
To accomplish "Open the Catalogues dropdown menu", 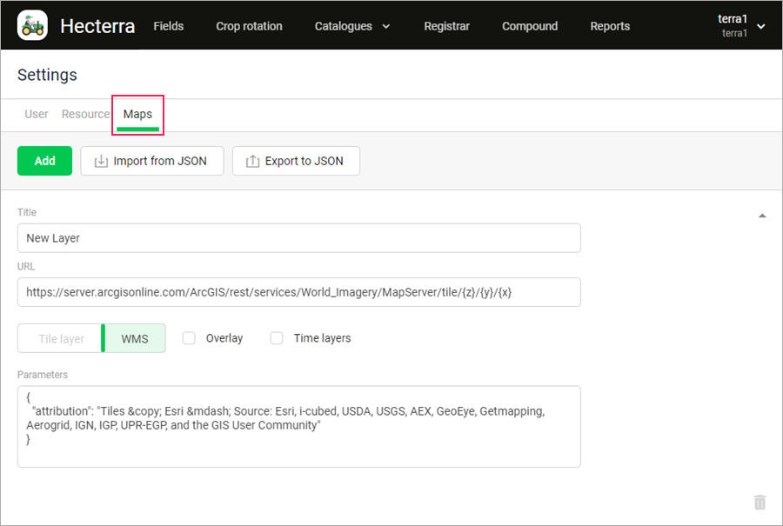I will (352, 26).
